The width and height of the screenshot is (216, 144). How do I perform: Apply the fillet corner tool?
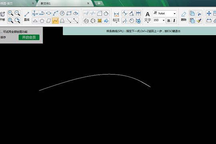point(100,13)
